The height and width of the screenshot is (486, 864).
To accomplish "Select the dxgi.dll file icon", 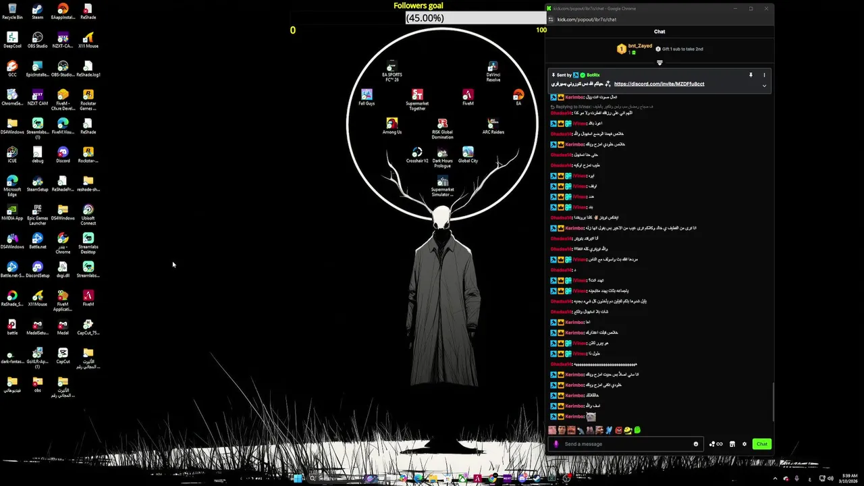I will (63, 270).
